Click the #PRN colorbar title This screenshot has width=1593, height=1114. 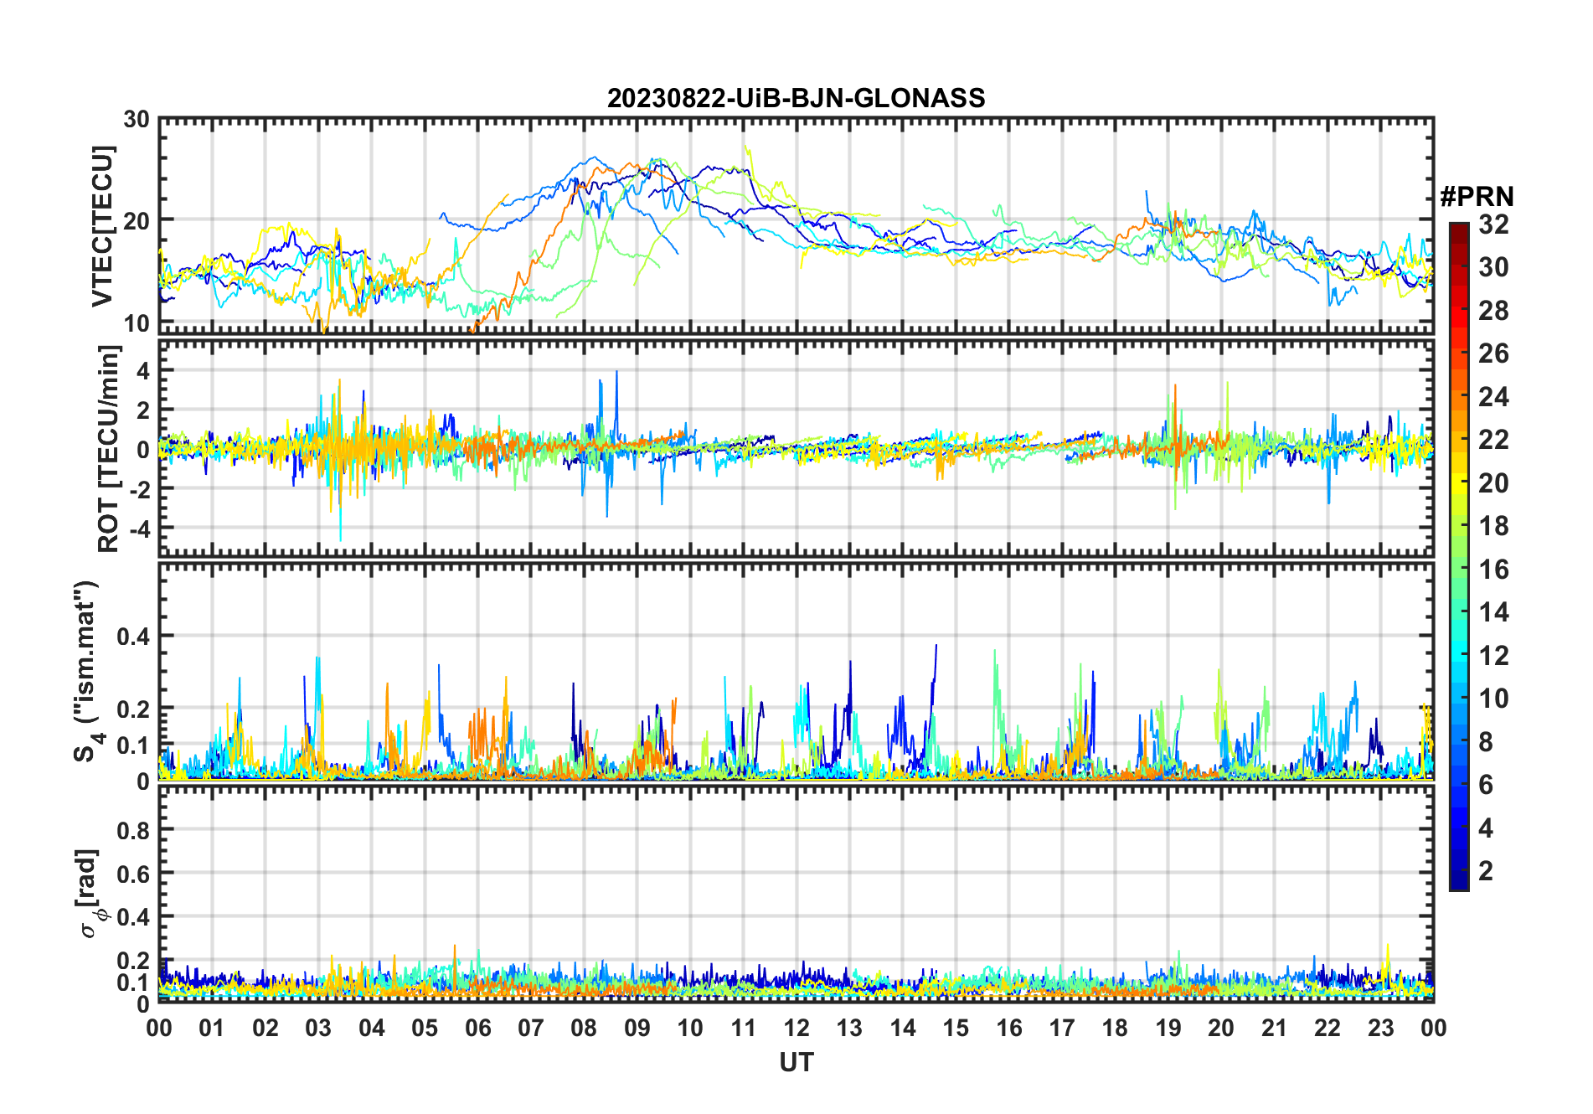click(1477, 197)
